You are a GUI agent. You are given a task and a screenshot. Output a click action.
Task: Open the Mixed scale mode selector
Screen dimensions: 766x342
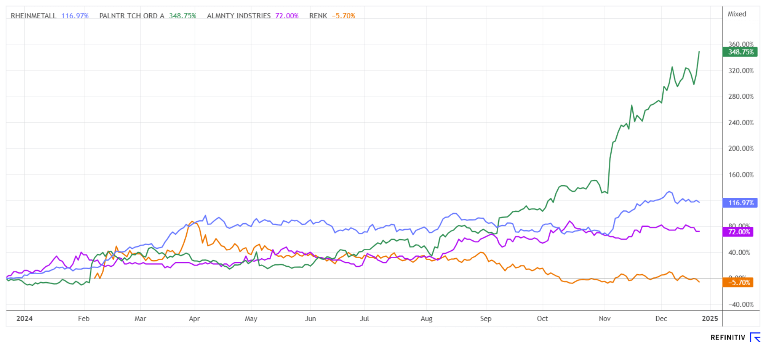(x=736, y=14)
